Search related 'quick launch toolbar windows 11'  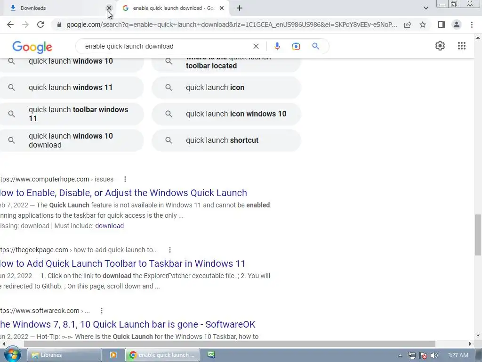pos(72,114)
